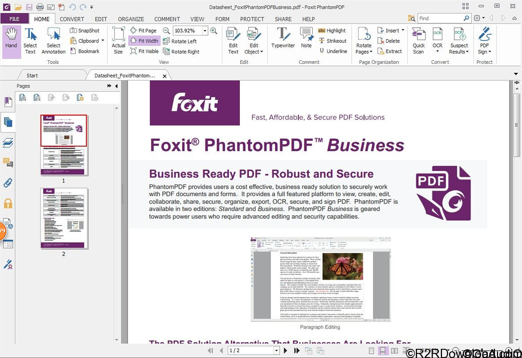Open the Attachments panel in sidebar

(x=7, y=183)
